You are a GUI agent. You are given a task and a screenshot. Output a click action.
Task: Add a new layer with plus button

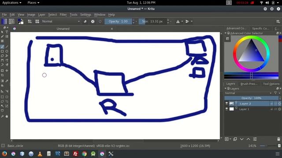[x=226, y=139]
